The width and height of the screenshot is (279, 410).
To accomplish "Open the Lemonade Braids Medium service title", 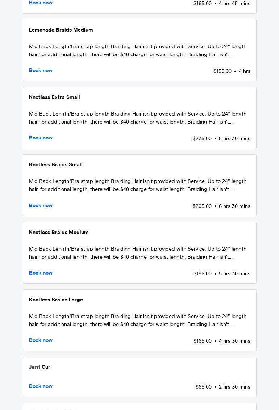I will click(61, 30).
